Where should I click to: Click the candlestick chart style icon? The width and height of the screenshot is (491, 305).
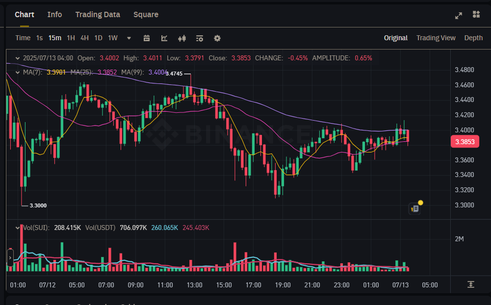[x=182, y=38]
